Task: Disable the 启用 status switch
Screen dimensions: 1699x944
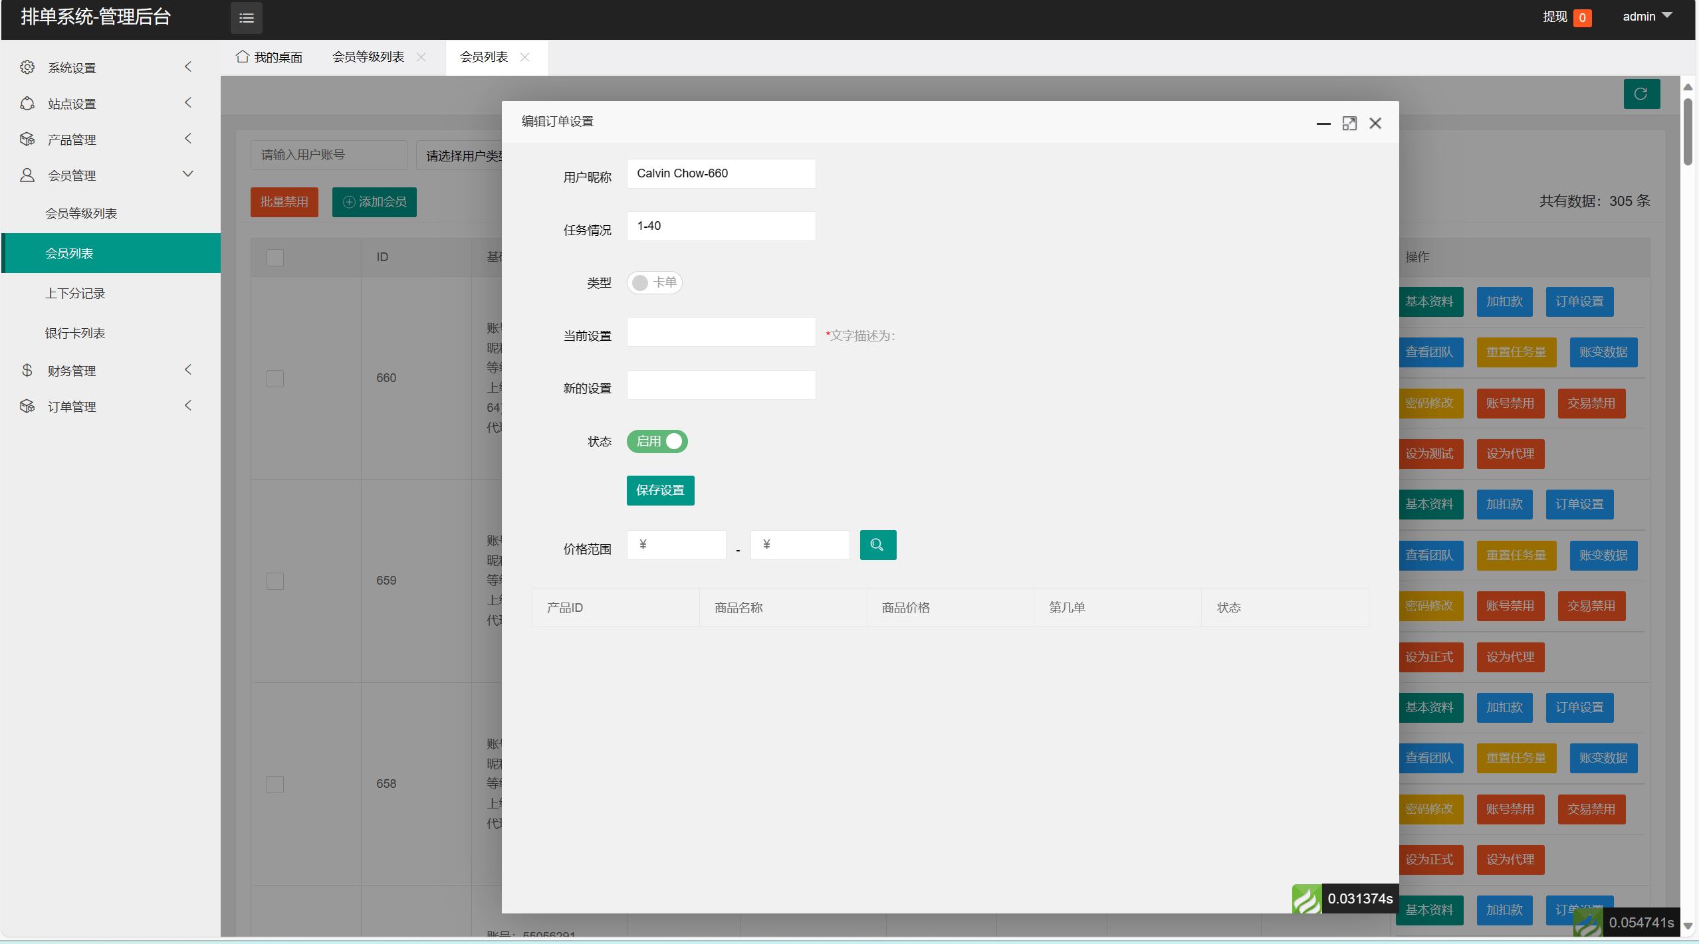Action: click(657, 441)
